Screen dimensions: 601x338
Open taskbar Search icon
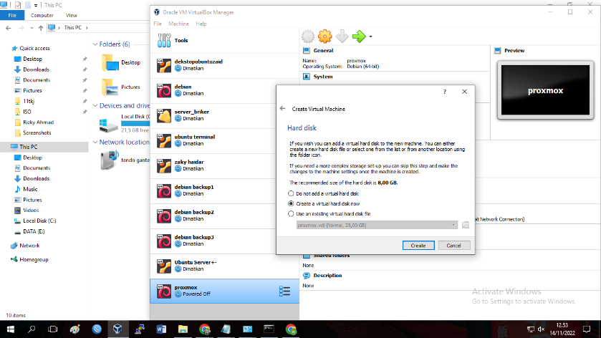[x=32, y=329]
